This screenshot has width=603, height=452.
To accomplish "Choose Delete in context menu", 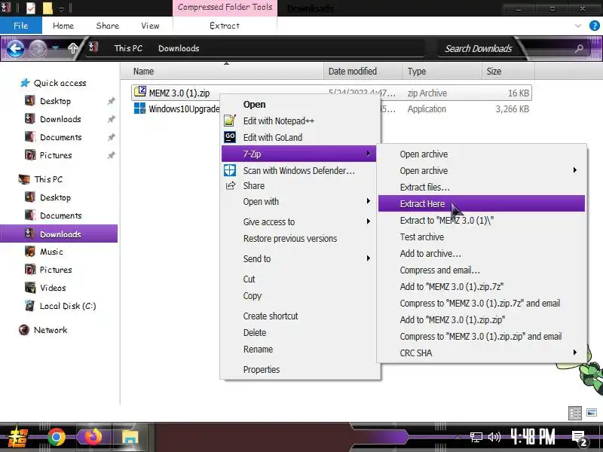I will [255, 333].
